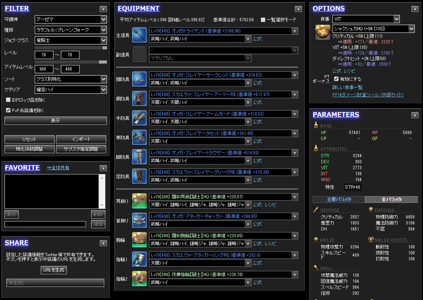Open the food dropdown showing シャクシュカHQ

(373, 29)
